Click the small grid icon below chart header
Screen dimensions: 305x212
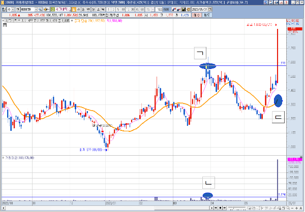click(x=5, y=25)
